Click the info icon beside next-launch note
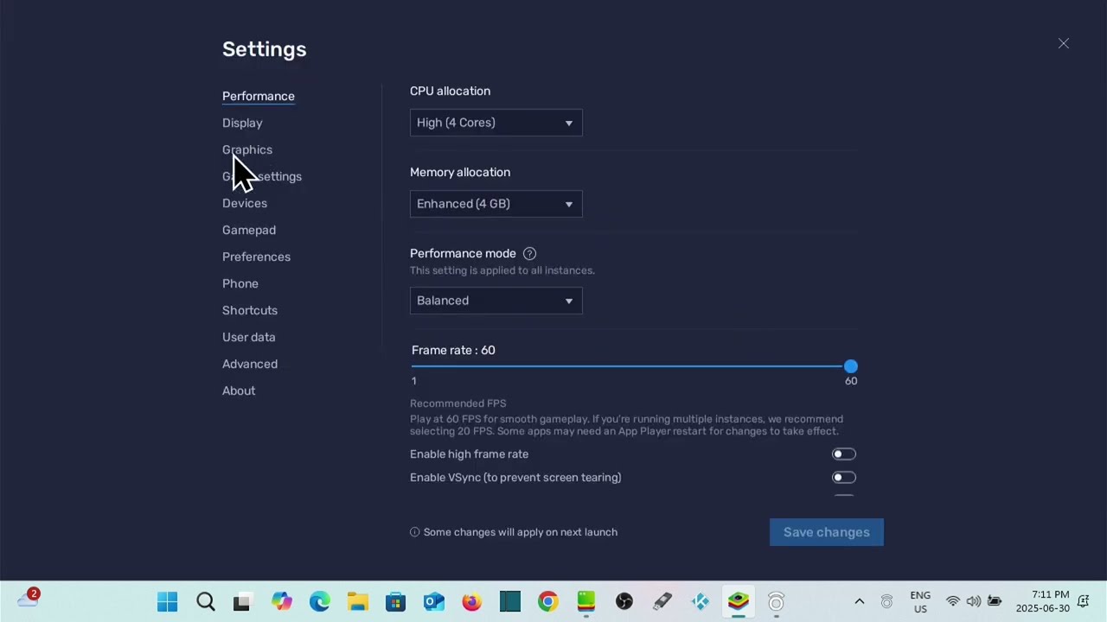This screenshot has height=622, width=1107. coord(414,532)
